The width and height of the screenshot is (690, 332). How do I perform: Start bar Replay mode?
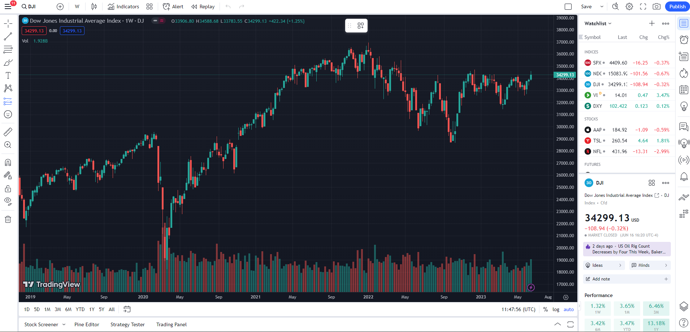click(x=203, y=6)
